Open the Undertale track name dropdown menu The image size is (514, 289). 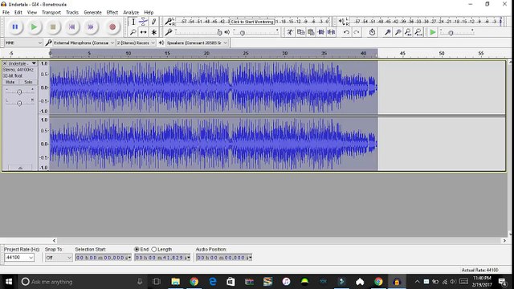pos(34,63)
